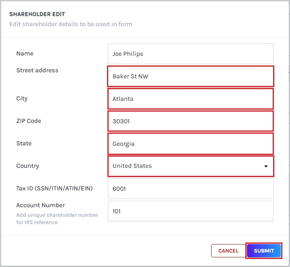Click the "Name" field label
This screenshot has width=290, height=267.
tap(25, 54)
